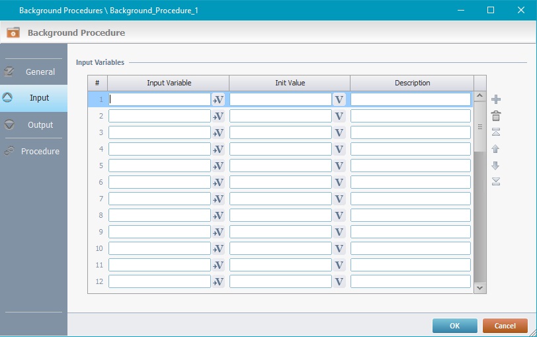This screenshot has width=537, height=337.
Task: Click the V button beside row 3 Init Value
Action: click(339, 132)
